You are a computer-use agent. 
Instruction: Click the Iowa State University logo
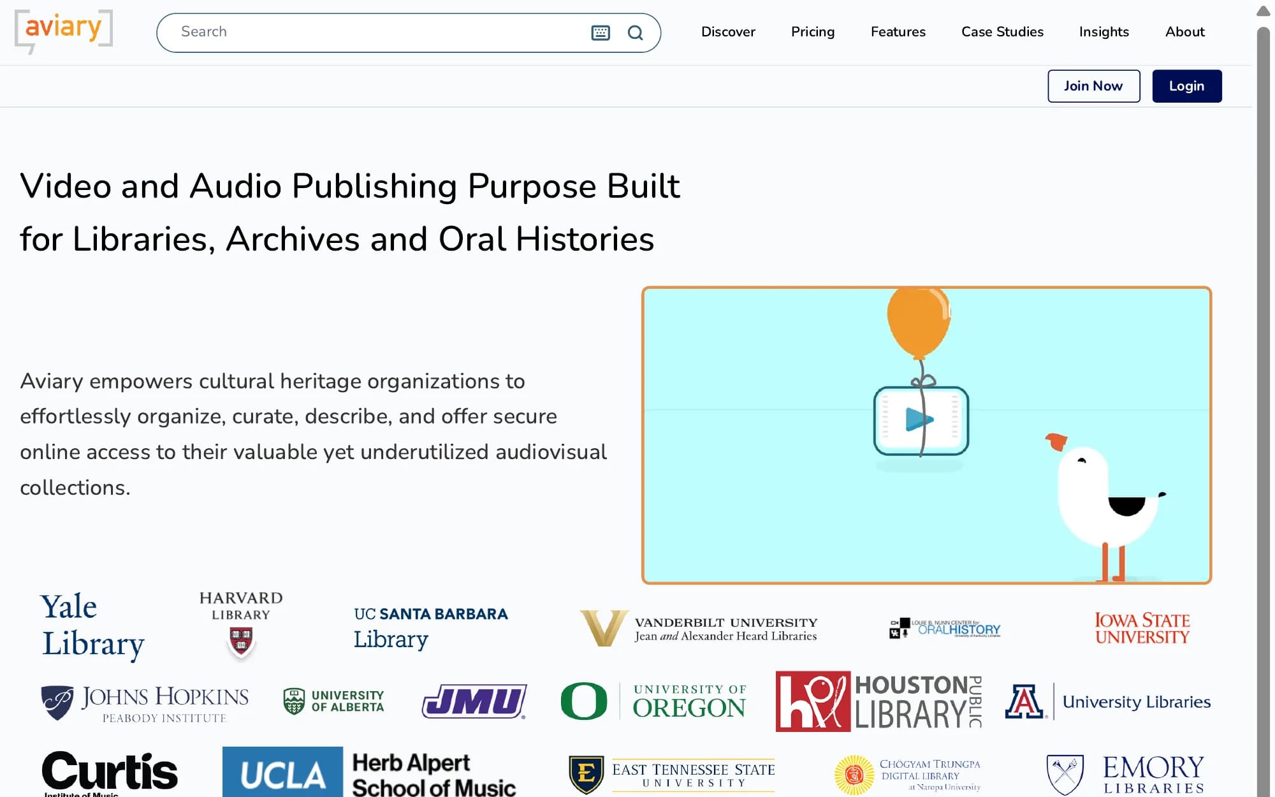[x=1142, y=628]
